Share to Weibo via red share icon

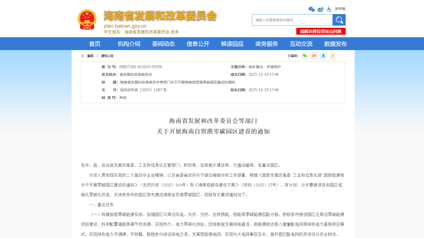[x=314, y=56]
